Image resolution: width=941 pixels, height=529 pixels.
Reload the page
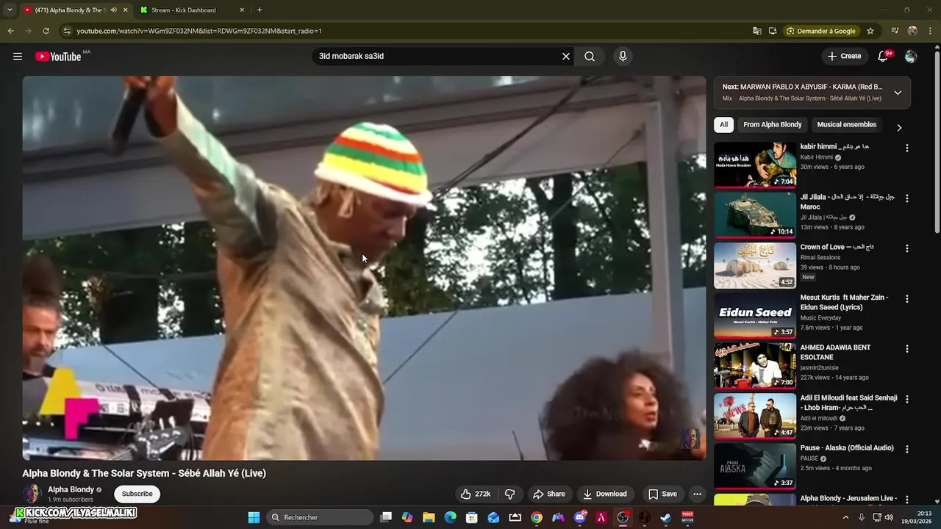[46, 31]
